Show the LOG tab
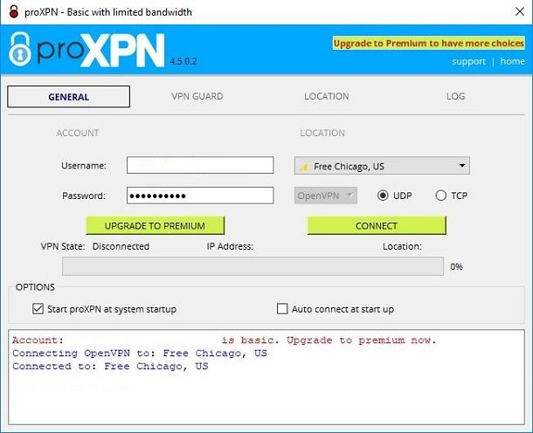The image size is (533, 433). 456,96
